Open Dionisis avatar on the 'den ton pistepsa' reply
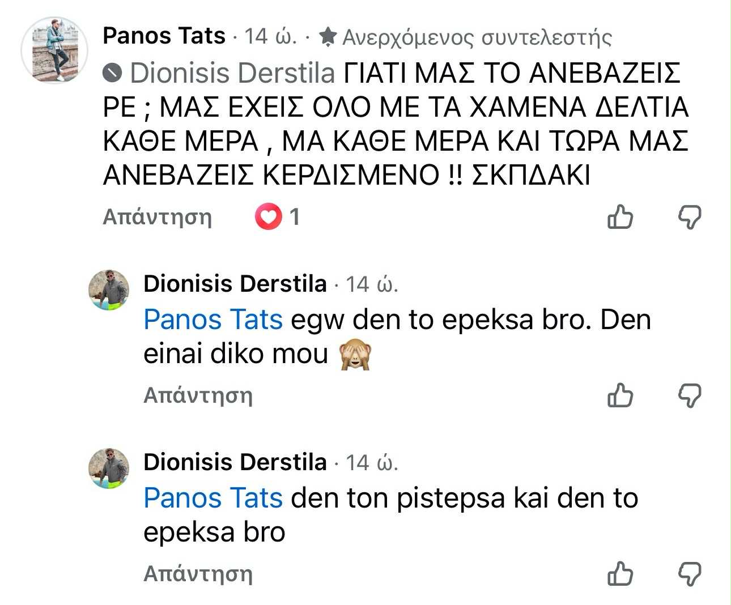Viewport: 731px width, 605px height. point(109,468)
